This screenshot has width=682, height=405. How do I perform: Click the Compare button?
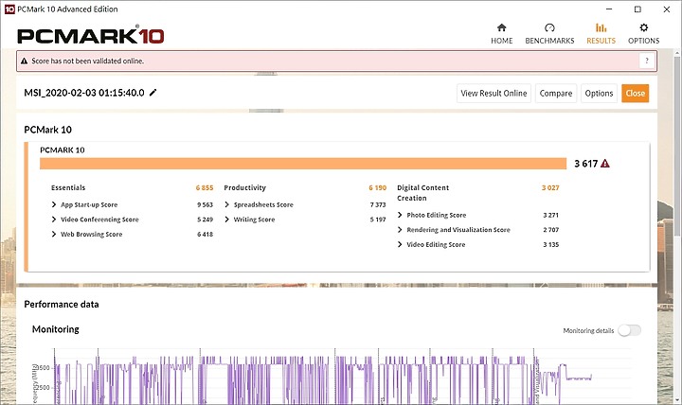[556, 94]
